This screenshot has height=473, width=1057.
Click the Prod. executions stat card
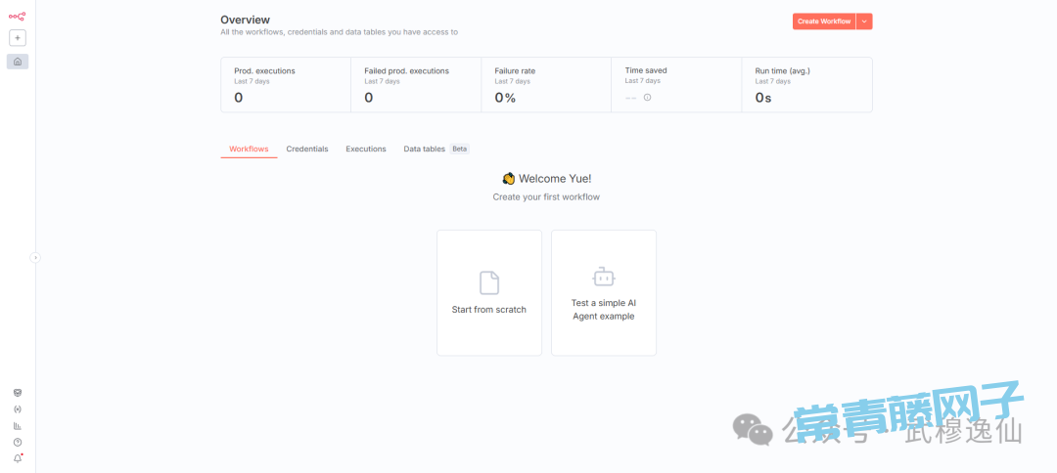[x=286, y=84]
